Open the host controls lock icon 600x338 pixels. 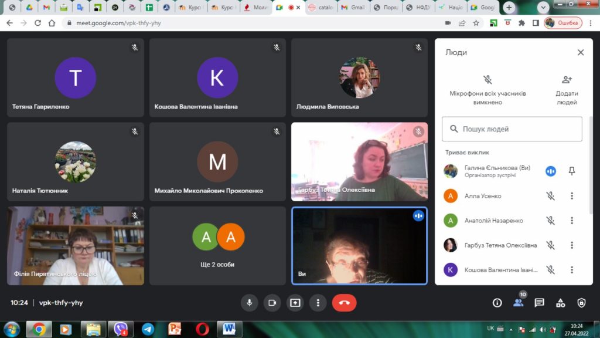(x=581, y=303)
